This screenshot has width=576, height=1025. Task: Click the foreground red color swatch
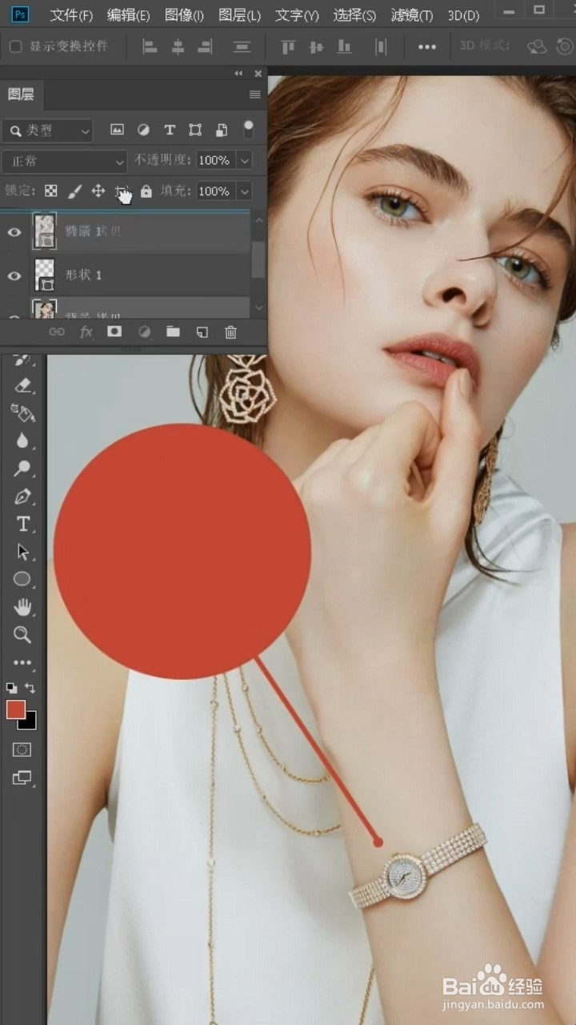pos(15,709)
